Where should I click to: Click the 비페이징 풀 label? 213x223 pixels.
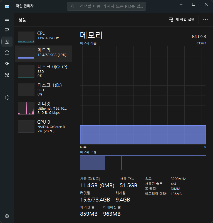coord(112,207)
